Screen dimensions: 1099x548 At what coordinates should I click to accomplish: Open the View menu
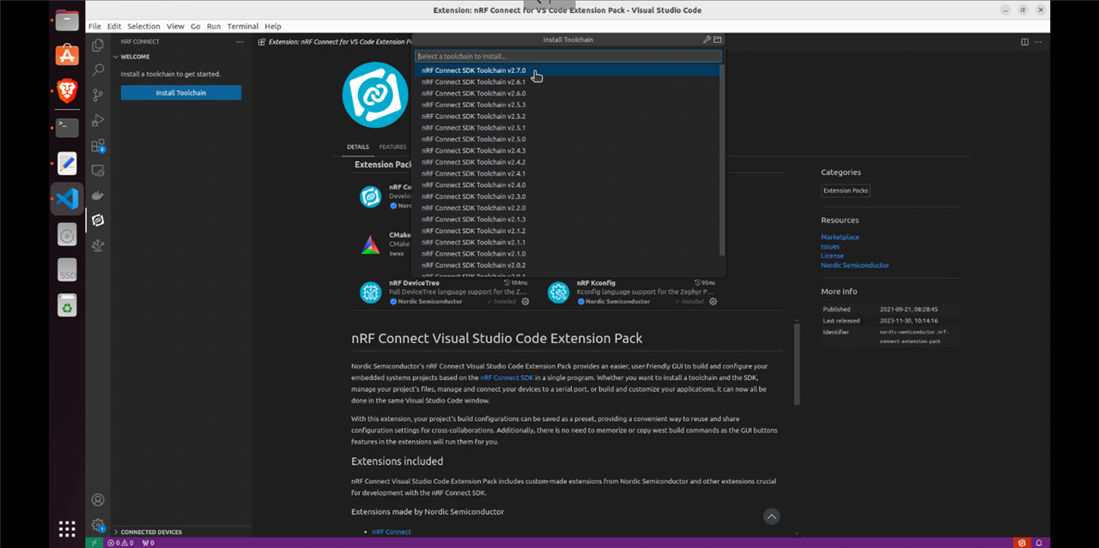coord(175,27)
